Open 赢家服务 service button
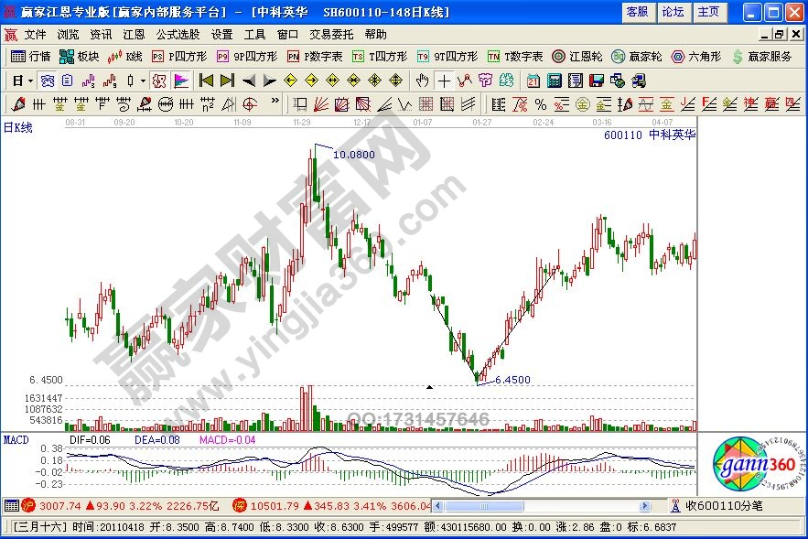Screen dimensions: 808x539 [x=762, y=56]
